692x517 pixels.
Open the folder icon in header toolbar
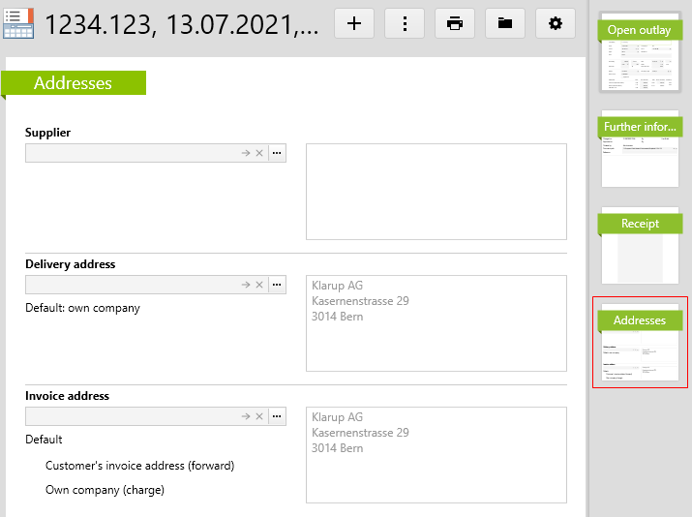pyautogui.click(x=505, y=23)
